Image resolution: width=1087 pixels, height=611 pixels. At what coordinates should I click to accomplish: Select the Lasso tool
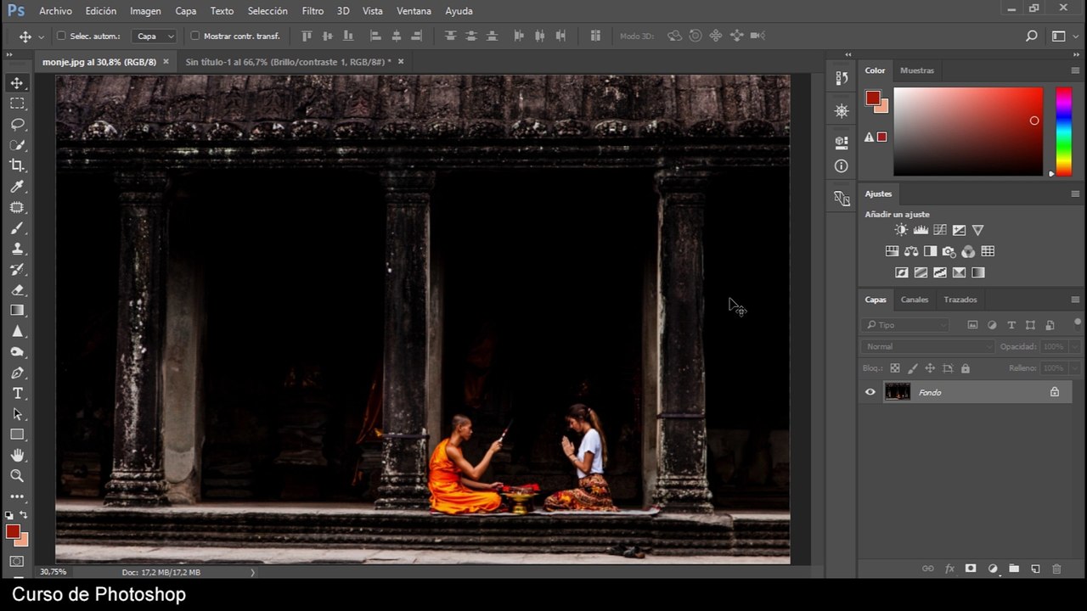[x=17, y=124]
